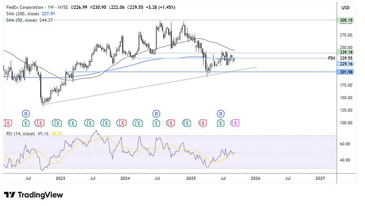Viewport: 365px width, 206px height.
Task: Click the RSI value 49.16
Action: tap(43, 134)
